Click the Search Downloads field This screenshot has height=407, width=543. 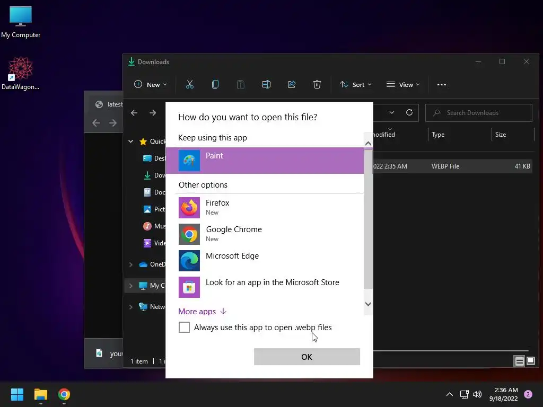tap(479, 113)
